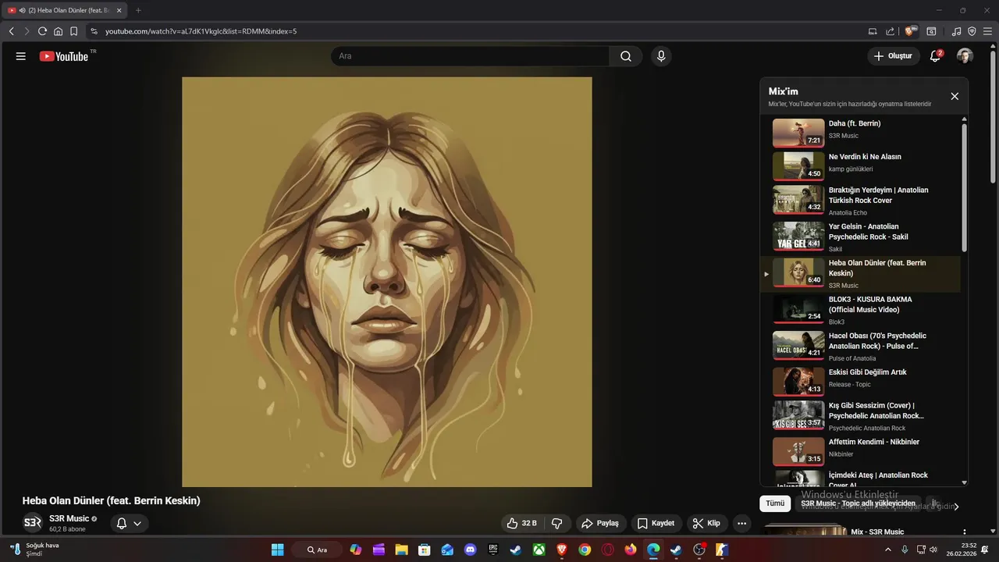Open the subscription notification bell dropdown
The height and width of the screenshot is (562, 999).
[x=129, y=524]
